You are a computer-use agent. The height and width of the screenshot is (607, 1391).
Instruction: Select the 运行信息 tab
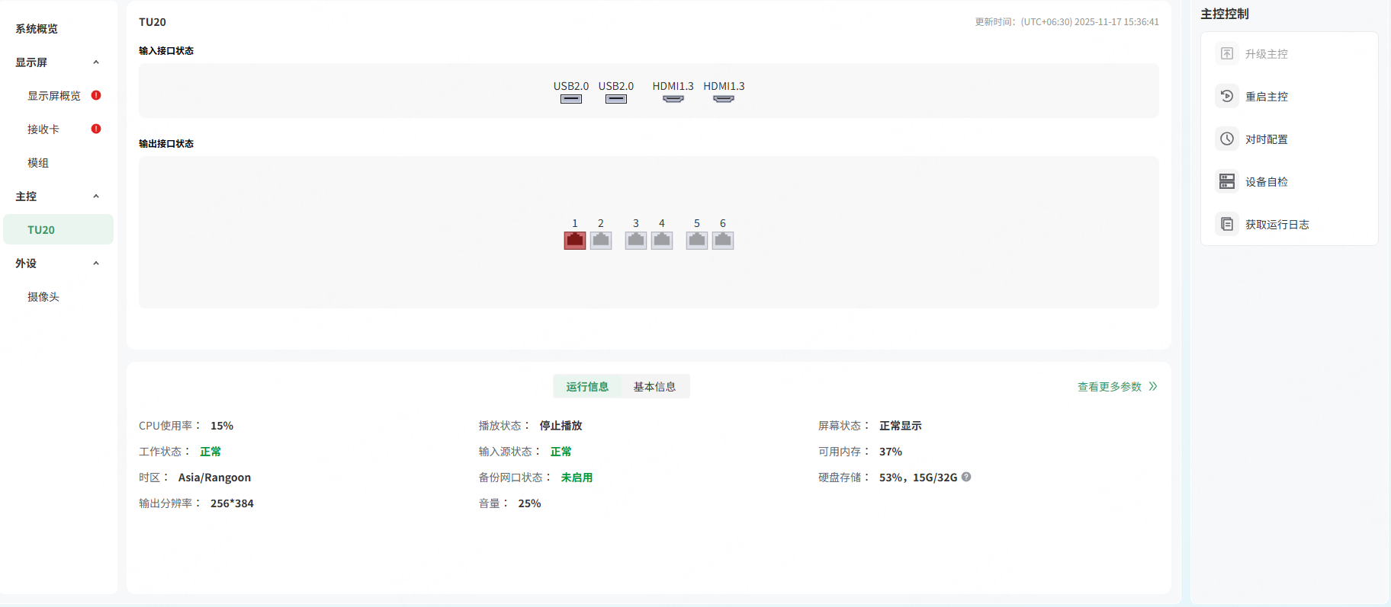click(587, 387)
